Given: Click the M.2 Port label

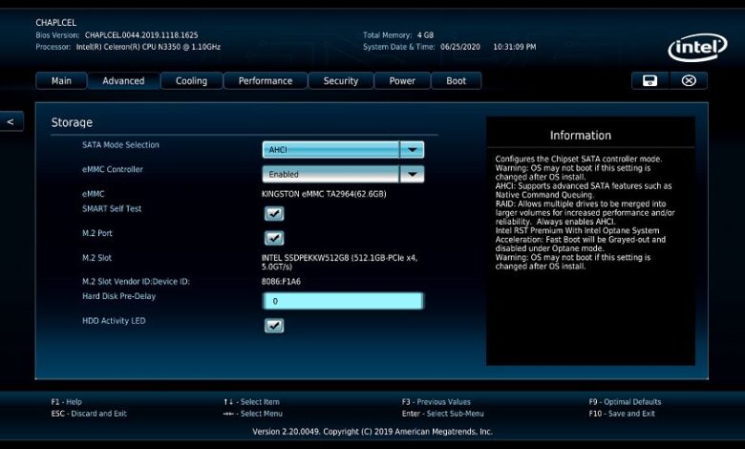Looking at the screenshot, I should click(x=97, y=233).
